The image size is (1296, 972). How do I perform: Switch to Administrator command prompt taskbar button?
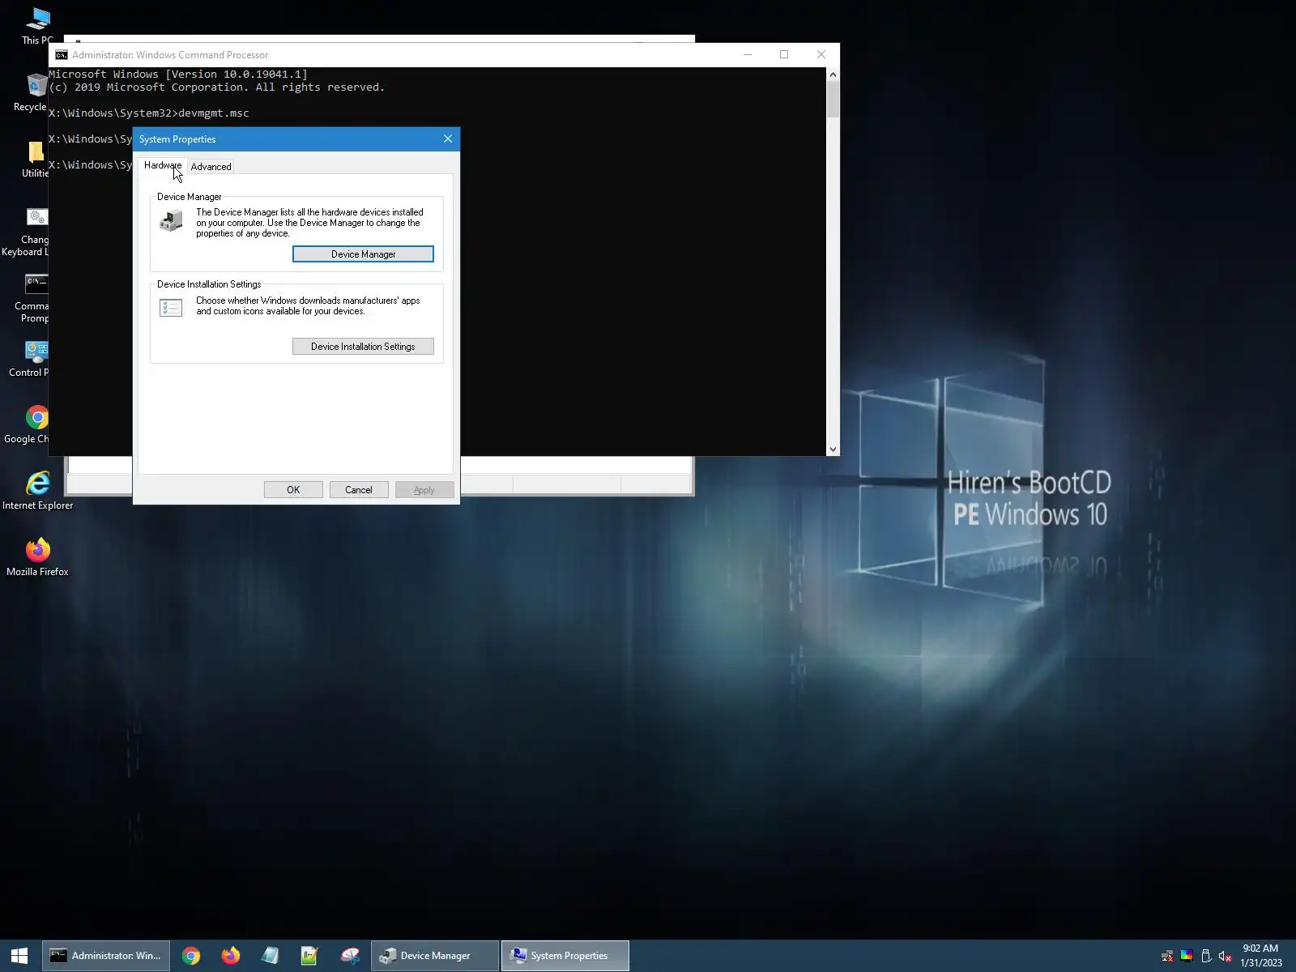pyautogui.click(x=106, y=956)
